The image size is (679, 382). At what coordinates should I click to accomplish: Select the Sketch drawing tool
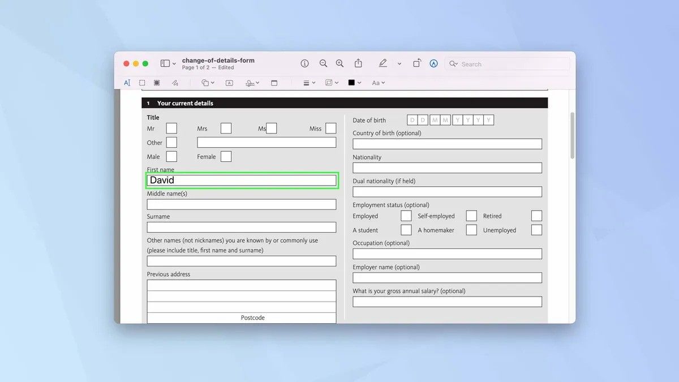[175, 83]
